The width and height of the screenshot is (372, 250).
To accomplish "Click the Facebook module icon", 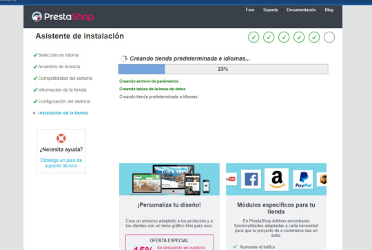I will point(251,179).
